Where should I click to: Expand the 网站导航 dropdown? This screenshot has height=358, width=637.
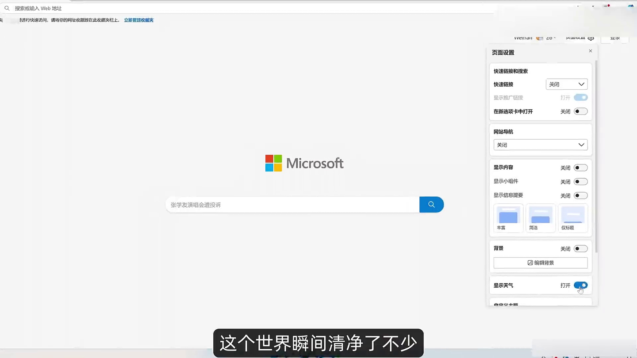point(541,145)
